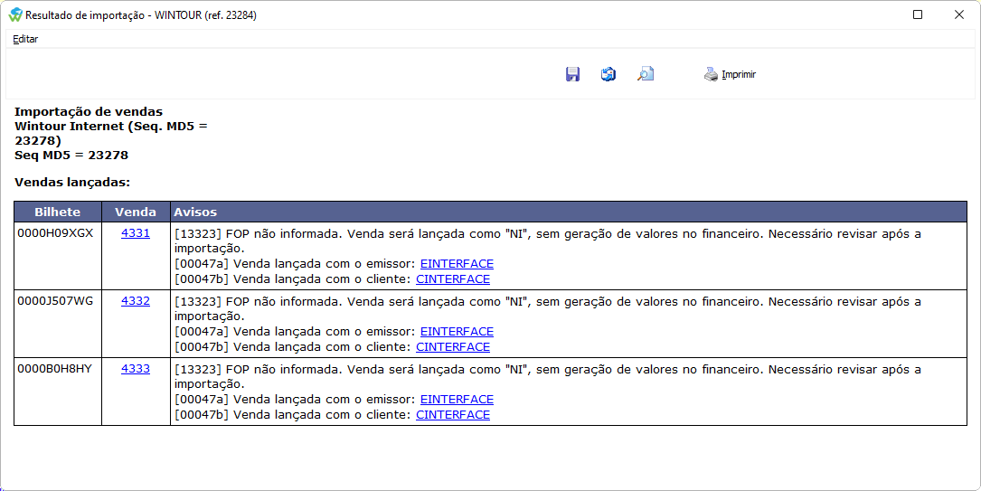Click FOP warning text for sale 4333
Screen dimensions: 981x491
click(547, 376)
